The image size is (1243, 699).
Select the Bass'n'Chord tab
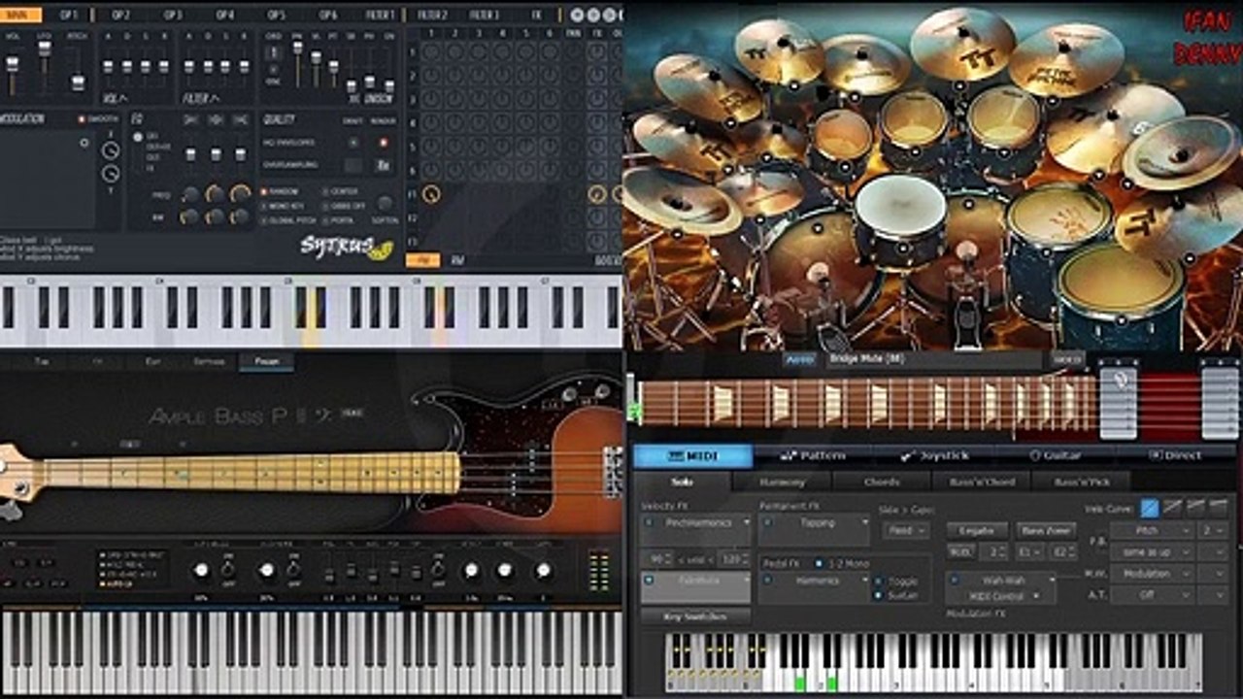pyautogui.click(x=981, y=482)
